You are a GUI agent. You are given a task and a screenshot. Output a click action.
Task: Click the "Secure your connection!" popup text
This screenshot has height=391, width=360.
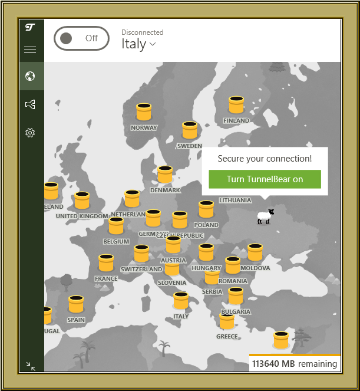265,159
